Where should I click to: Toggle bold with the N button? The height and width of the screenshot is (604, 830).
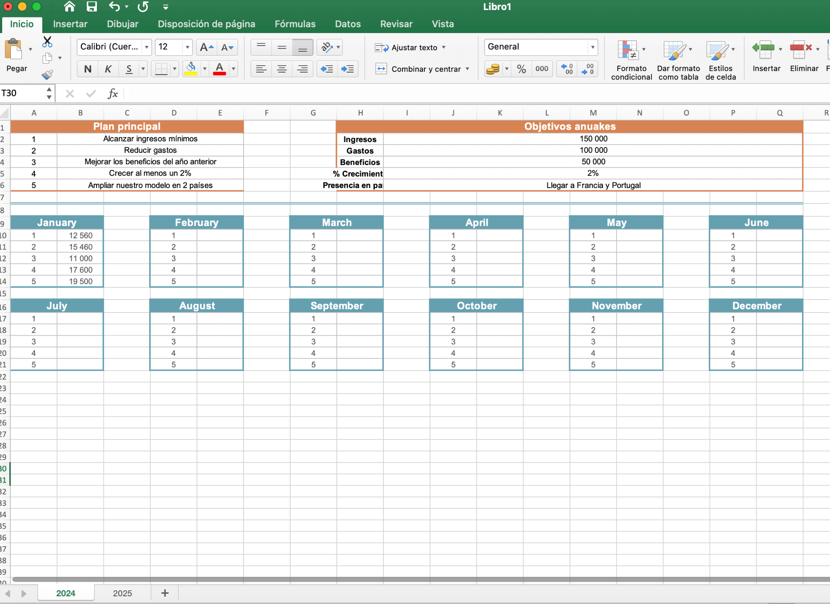pos(88,69)
